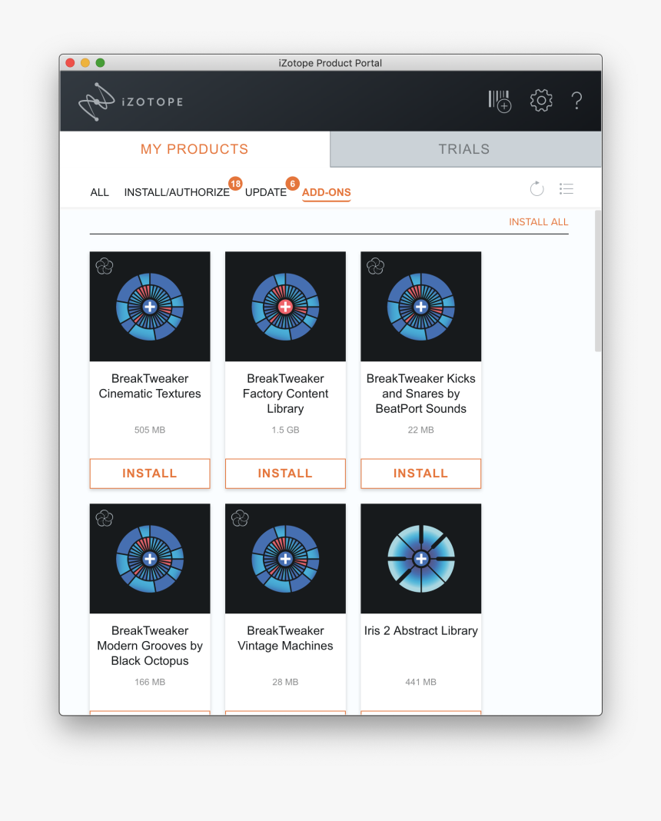Install BreakTweaker Cinematic Textures
The height and width of the screenshot is (821, 661).
[x=150, y=474]
